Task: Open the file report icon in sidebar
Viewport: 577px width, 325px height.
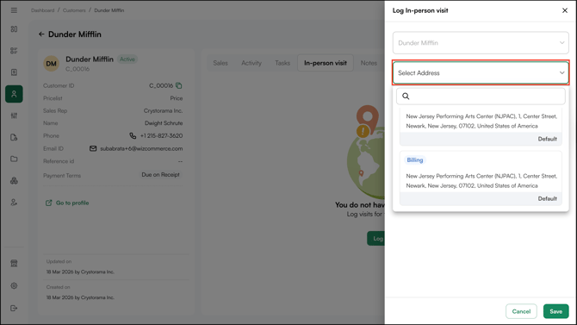Action: click(x=14, y=137)
